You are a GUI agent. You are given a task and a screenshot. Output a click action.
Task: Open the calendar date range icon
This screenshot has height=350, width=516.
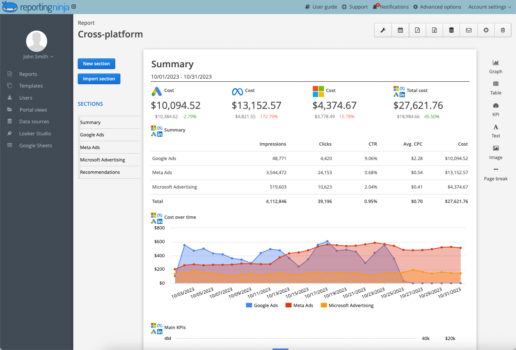click(400, 30)
